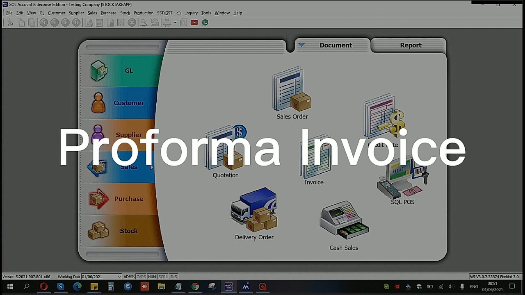Image resolution: width=525 pixels, height=295 pixels.
Task: Open the GL menu
Action: 42,13
